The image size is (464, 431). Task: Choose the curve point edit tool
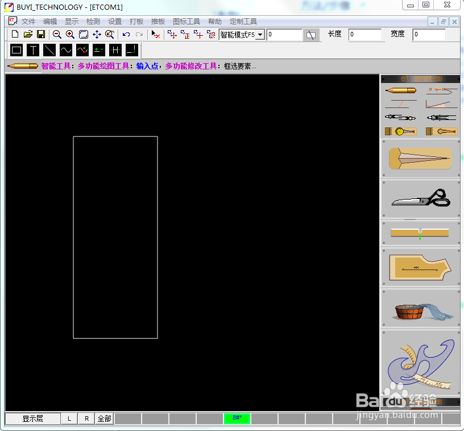click(x=82, y=50)
